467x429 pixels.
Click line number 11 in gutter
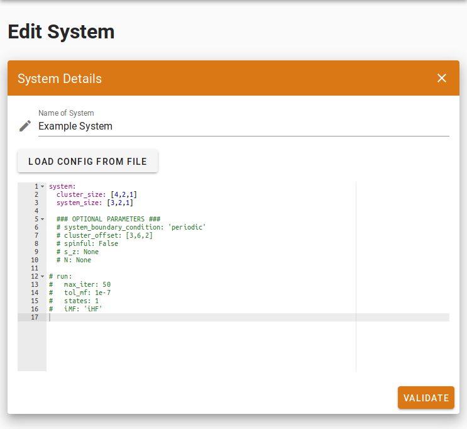click(x=35, y=269)
